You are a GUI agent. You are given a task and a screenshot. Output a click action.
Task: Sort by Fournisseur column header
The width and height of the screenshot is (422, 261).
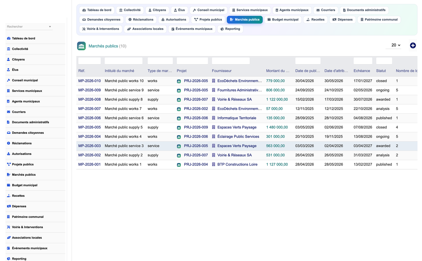pos(222,71)
